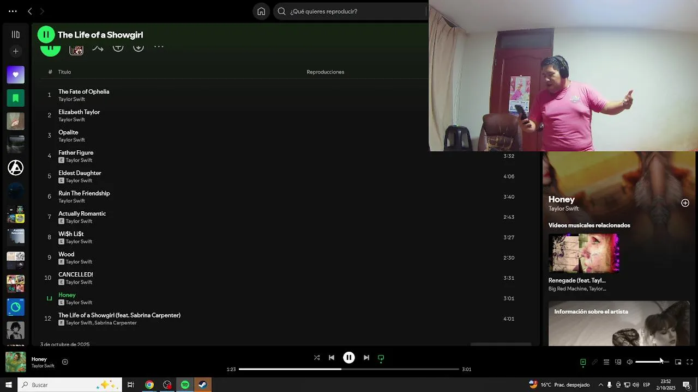Screen dimensions: 698x392
Task: Toggle shuffle in the player controls
Action: click(x=317, y=358)
